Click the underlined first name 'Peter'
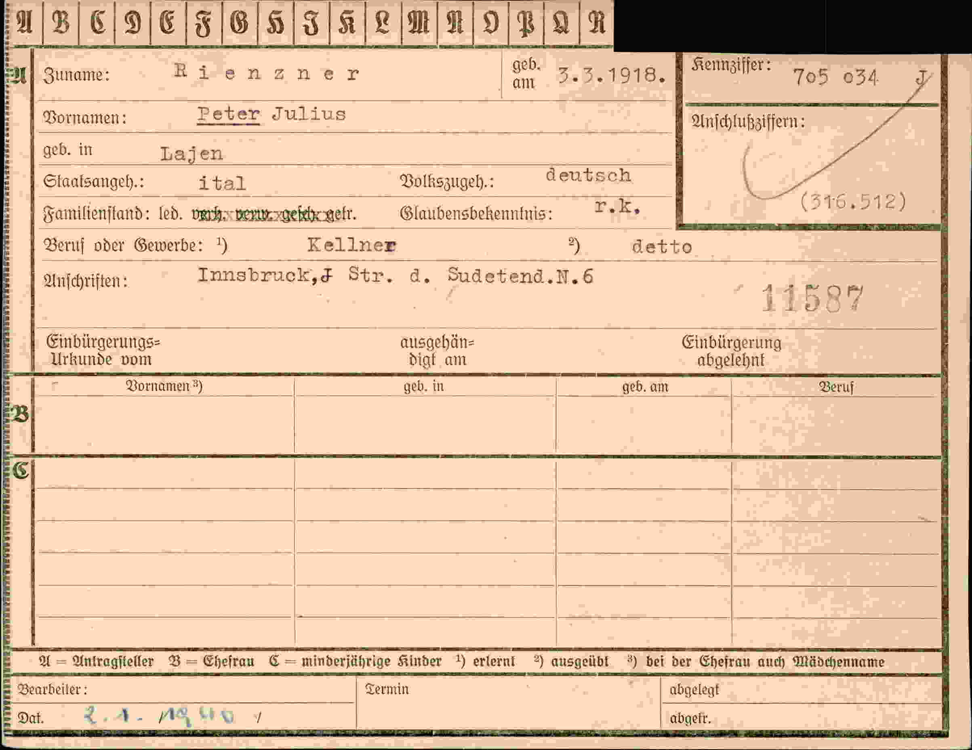 coord(229,114)
